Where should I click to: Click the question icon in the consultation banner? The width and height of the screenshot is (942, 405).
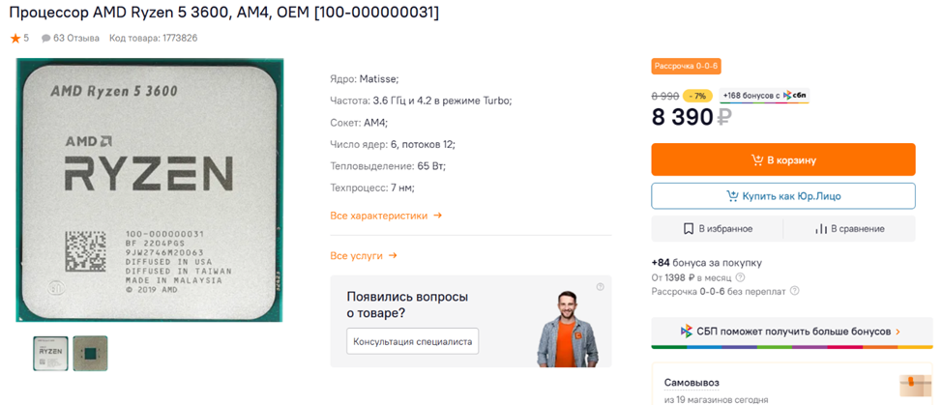click(x=600, y=287)
